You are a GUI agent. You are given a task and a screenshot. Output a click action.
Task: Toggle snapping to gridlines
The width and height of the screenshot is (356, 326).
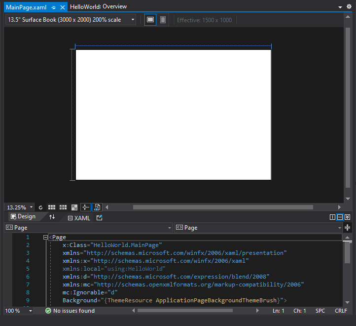(63, 207)
